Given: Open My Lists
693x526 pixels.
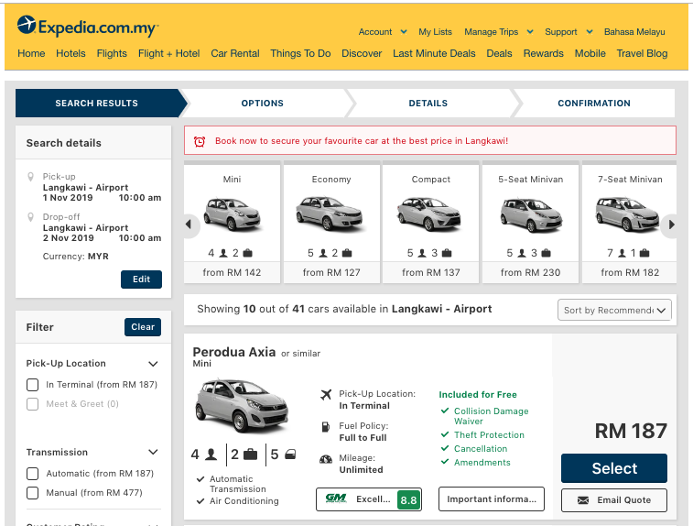Looking at the screenshot, I should [436, 32].
